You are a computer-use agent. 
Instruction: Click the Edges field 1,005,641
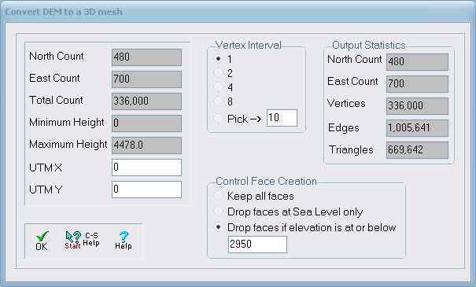coord(417,128)
